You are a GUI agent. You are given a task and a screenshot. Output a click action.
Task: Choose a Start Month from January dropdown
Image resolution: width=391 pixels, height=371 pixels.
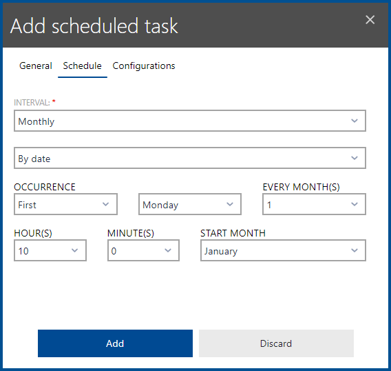pyautogui.click(x=283, y=250)
